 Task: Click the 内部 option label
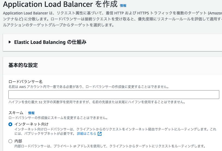click(18, 141)
